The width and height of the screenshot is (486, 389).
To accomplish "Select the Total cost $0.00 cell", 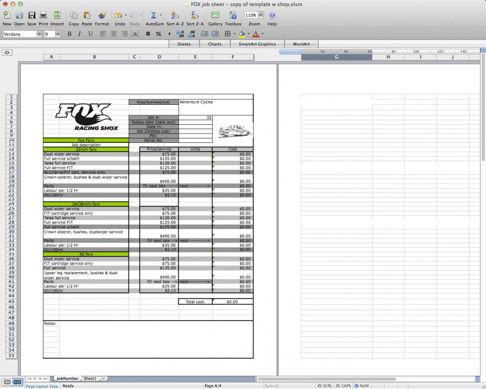I will pos(233,301).
